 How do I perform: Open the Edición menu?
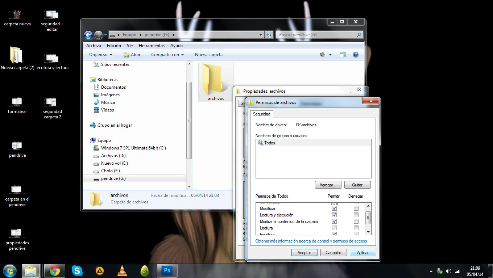(114, 46)
